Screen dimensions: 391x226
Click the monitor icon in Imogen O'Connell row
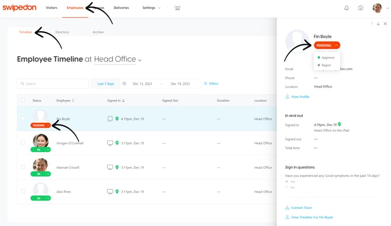110,143
